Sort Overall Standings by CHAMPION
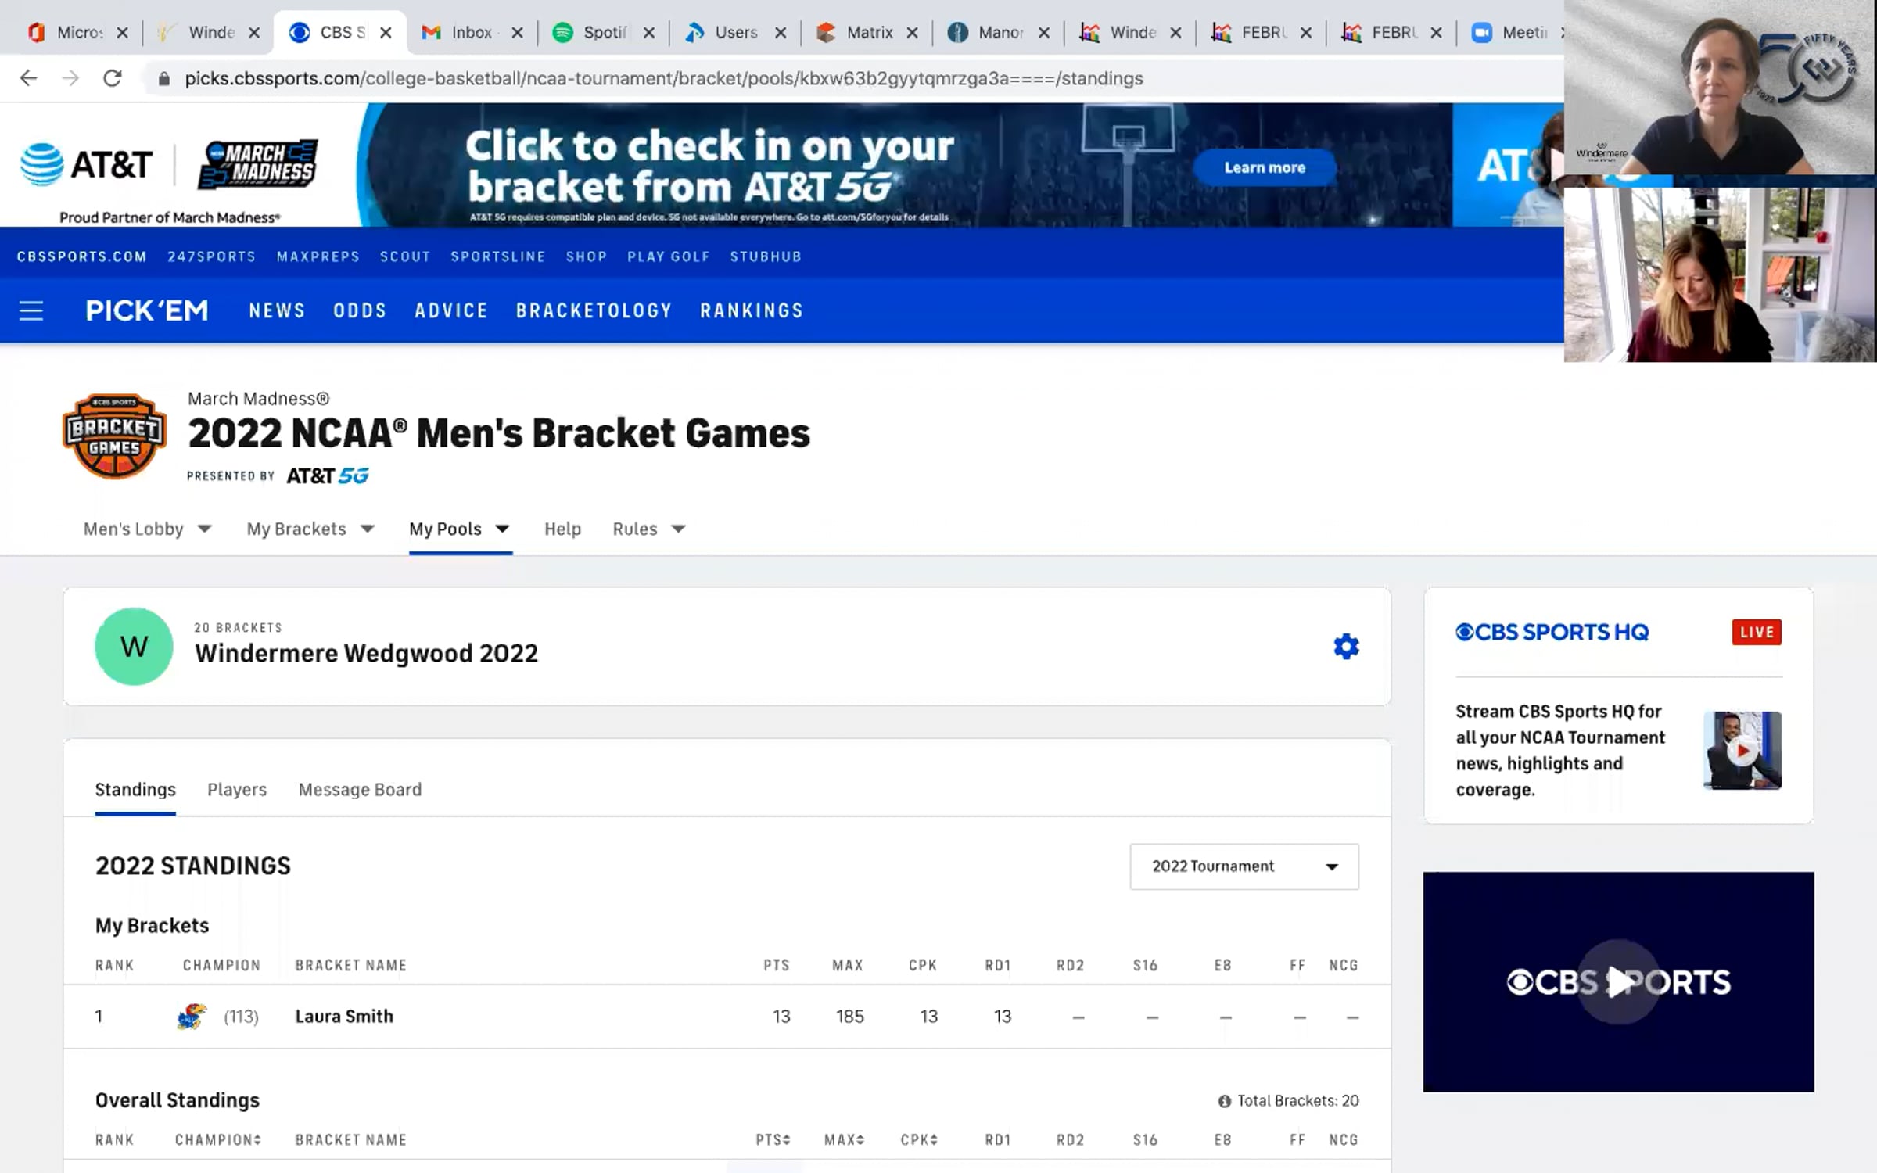The width and height of the screenshot is (1877, 1173). (x=218, y=1140)
